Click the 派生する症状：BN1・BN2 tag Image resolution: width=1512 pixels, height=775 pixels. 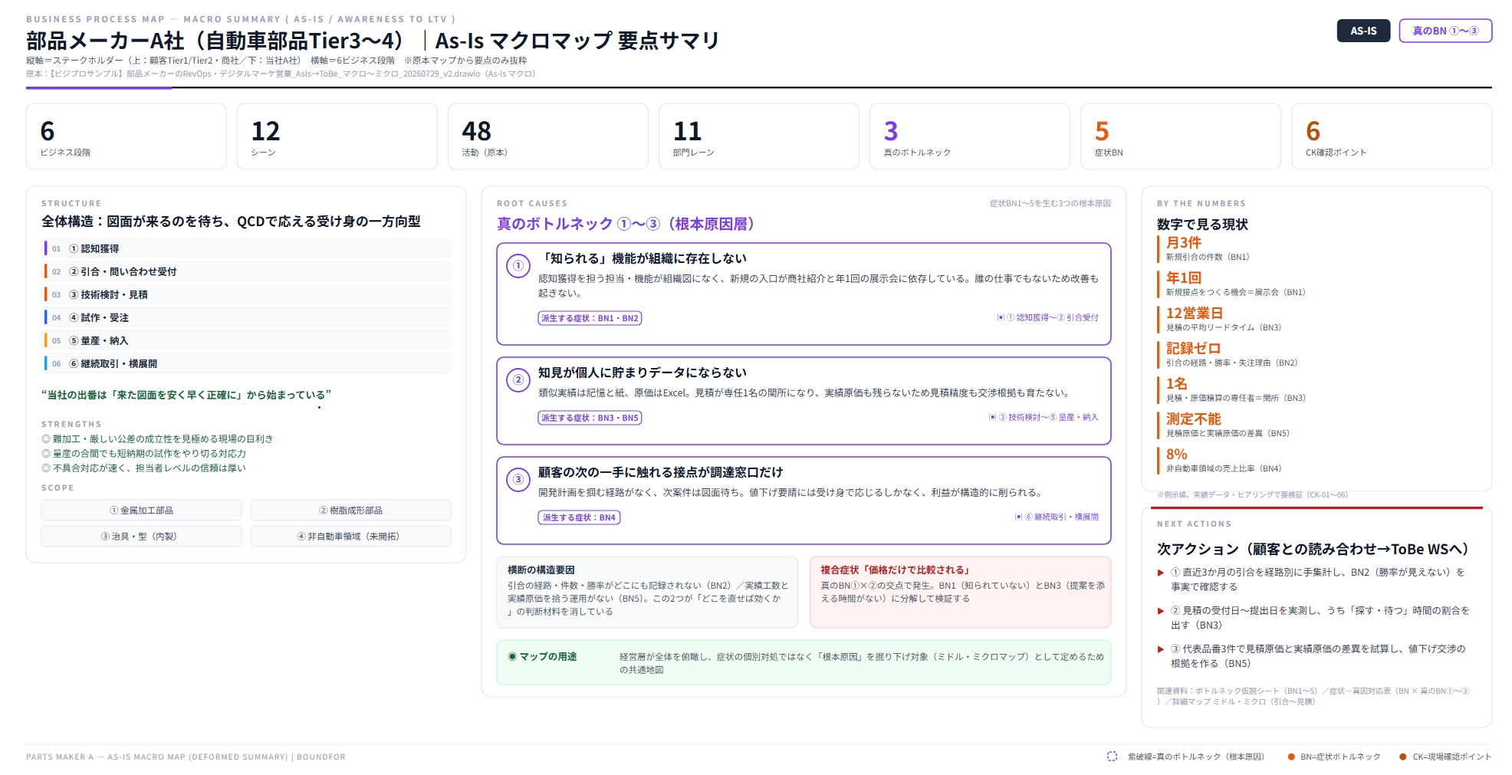click(590, 318)
